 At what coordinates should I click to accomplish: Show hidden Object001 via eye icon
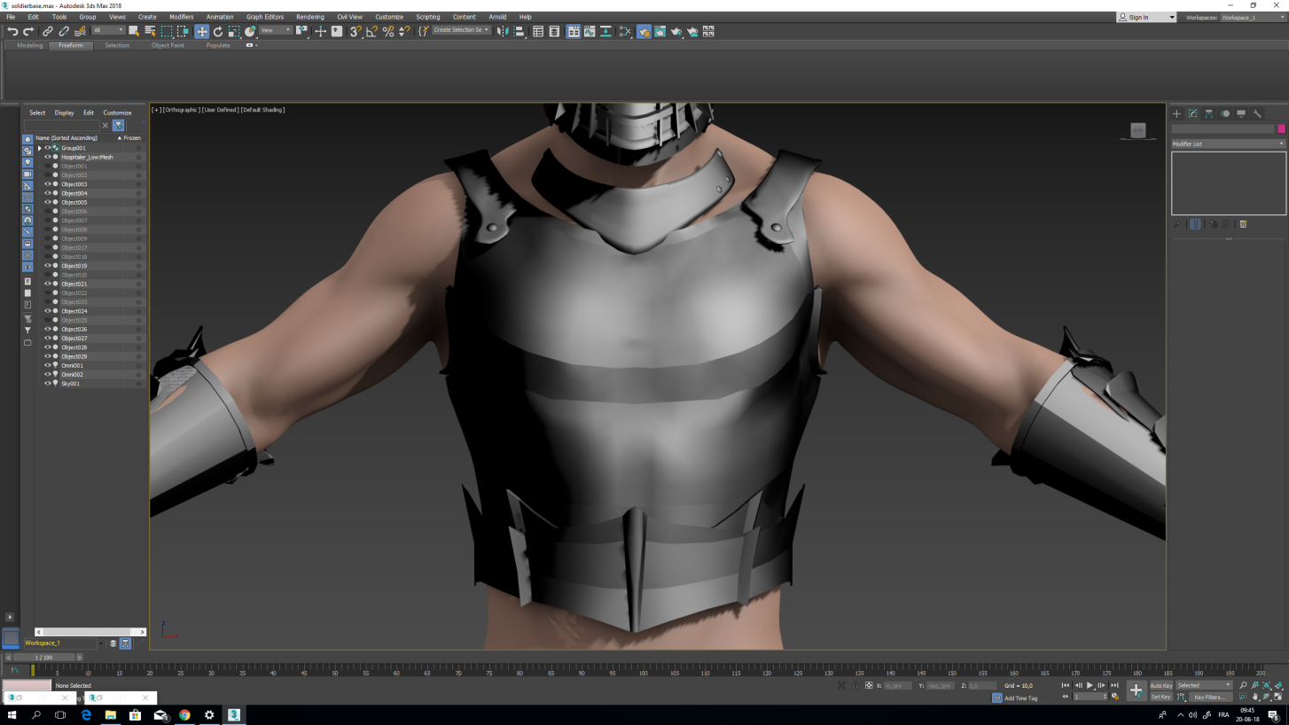[x=48, y=166]
